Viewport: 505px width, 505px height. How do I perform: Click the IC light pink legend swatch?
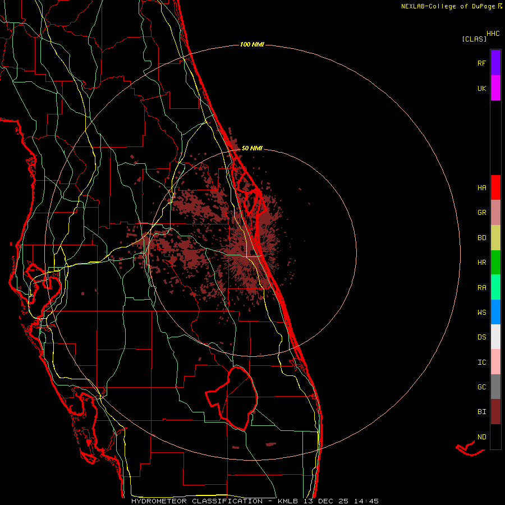[495, 362]
